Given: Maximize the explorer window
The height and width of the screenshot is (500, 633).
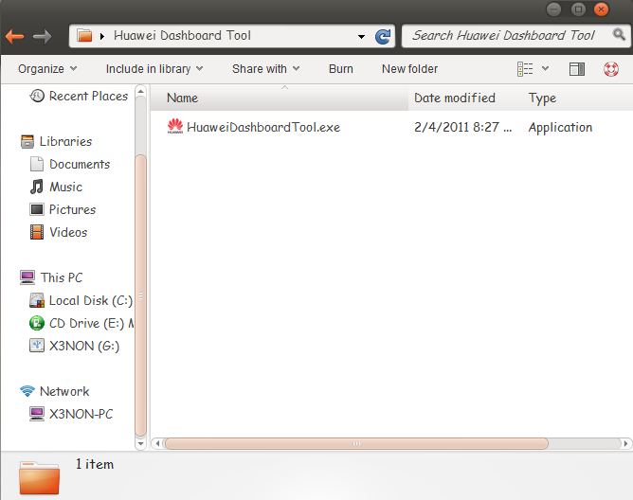Looking at the screenshot, I should coord(578,9).
